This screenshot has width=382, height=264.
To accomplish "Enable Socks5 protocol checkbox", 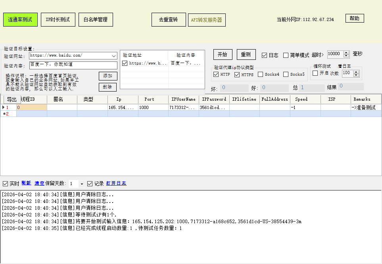I will point(286,74).
